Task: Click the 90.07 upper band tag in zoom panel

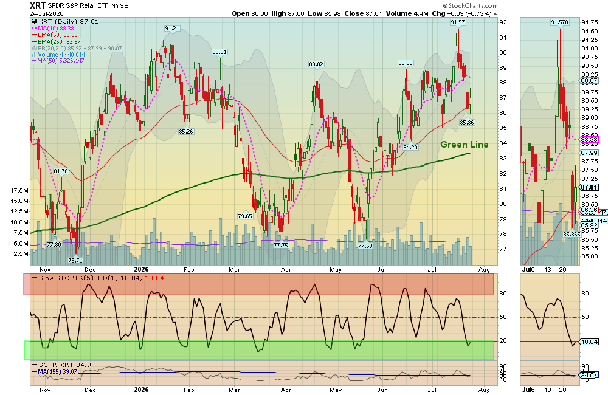Action: tap(589, 81)
